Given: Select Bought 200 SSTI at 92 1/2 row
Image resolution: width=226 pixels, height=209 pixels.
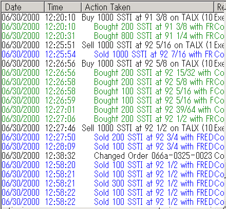Looking at the screenshot, I should coord(112,119).
